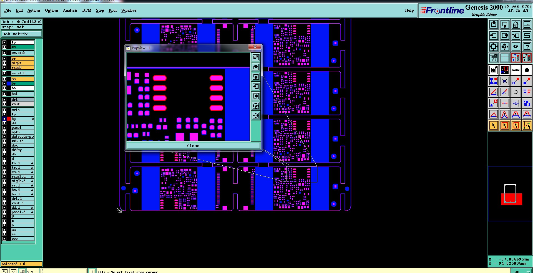Click the Home view icon

pos(516,24)
